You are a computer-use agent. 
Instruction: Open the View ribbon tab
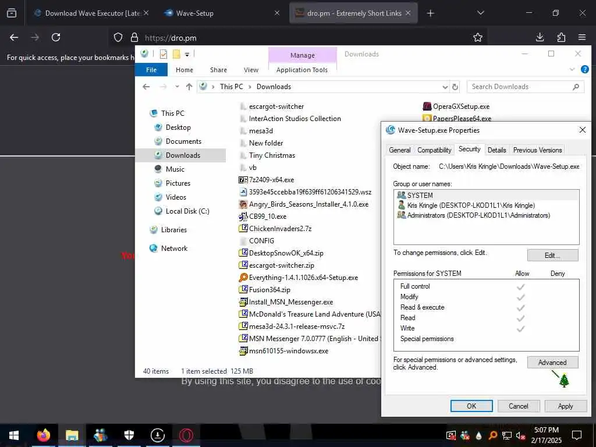coord(251,70)
